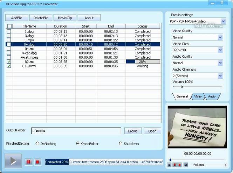Sort by the FileName column header
The image size is (233, 173).
(x=29, y=26)
